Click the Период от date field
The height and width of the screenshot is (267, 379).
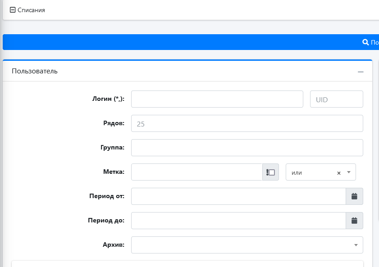(238, 196)
